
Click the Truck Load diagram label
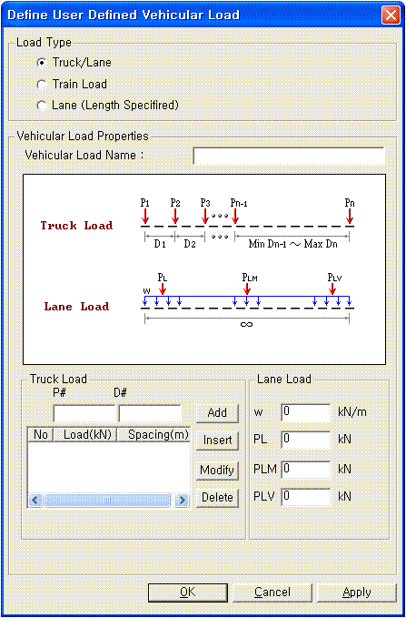tap(76, 226)
